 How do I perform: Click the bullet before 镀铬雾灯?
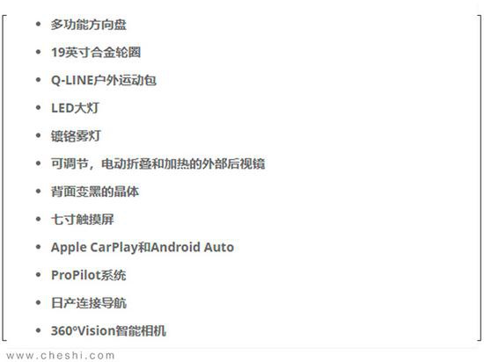click(38, 135)
